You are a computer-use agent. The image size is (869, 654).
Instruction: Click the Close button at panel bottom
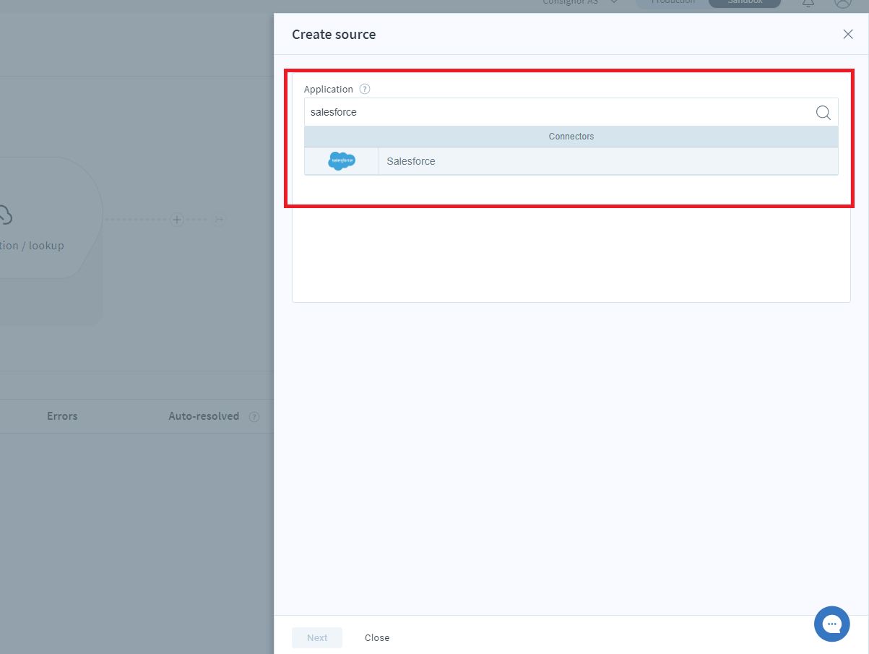click(x=377, y=637)
